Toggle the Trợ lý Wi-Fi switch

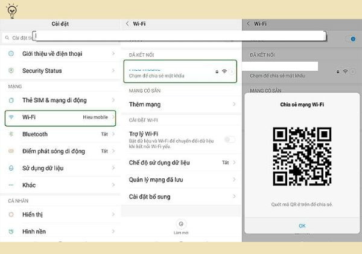[x=230, y=140]
